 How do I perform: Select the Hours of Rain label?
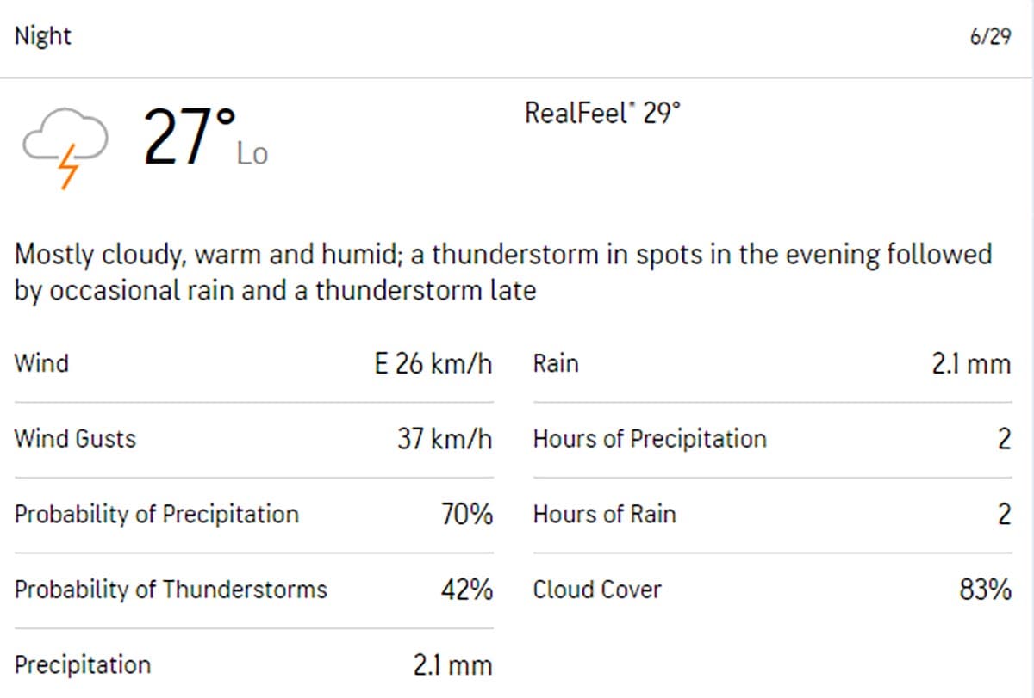[604, 515]
